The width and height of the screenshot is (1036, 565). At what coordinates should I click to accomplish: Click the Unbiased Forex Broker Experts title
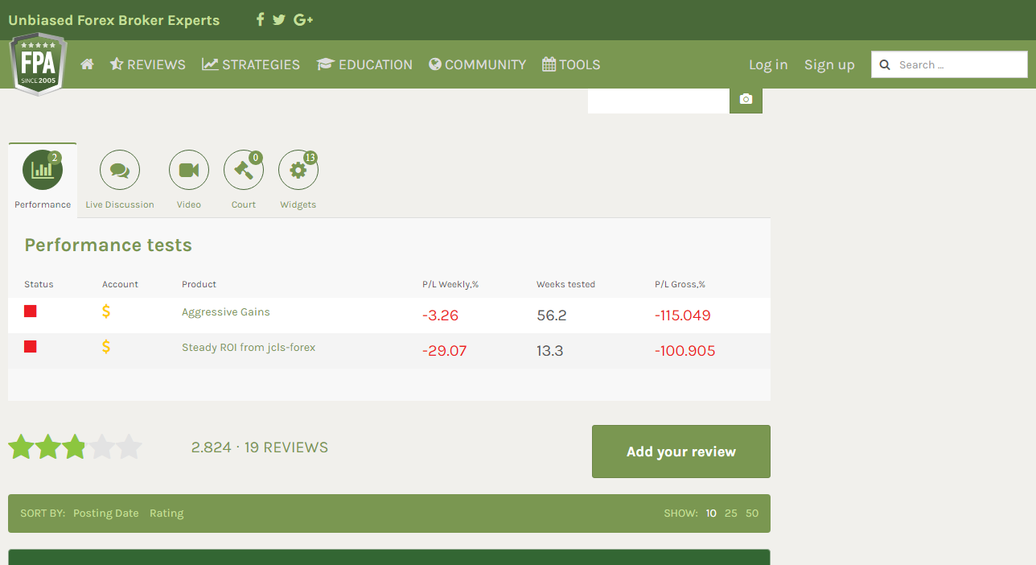pos(113,20)
